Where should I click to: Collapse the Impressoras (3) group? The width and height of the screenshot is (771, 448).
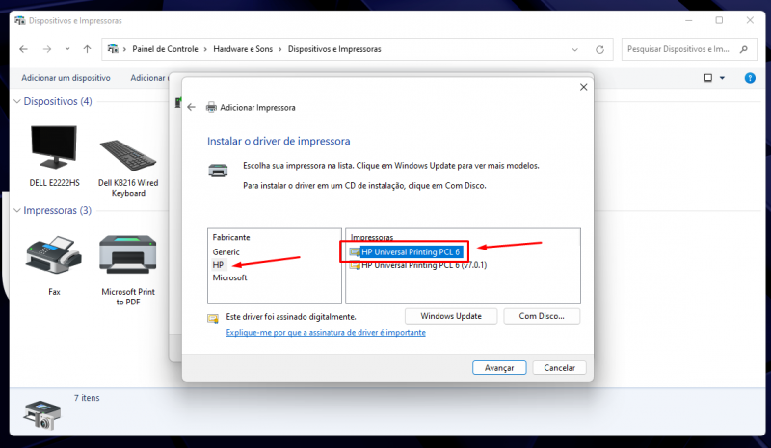pyautogui.click(x=17, y=210)
